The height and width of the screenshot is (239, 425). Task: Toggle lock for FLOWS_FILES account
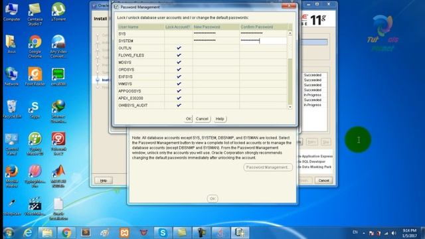click(179, 55)
